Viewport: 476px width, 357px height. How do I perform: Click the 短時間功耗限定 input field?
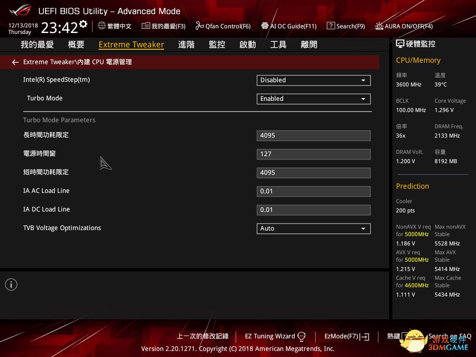point(314,173)
